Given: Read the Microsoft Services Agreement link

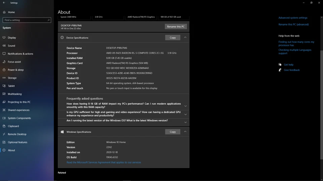Looking at the screenshot, I should pyautogui.click(x=104, y=162).
